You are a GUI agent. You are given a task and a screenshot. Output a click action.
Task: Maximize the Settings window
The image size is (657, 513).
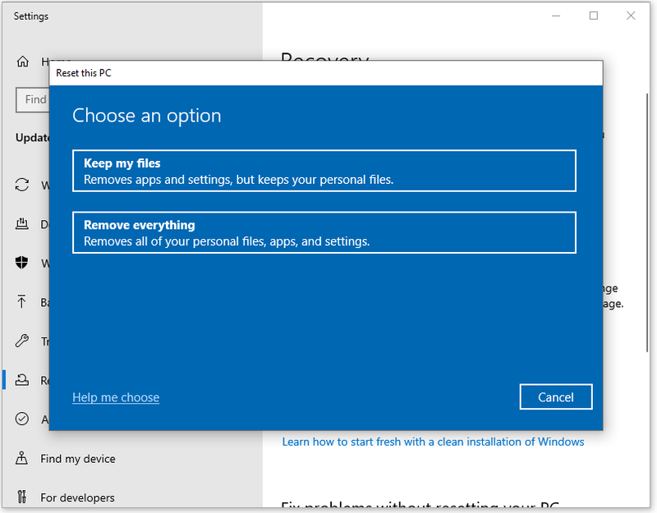click(593, 16)
